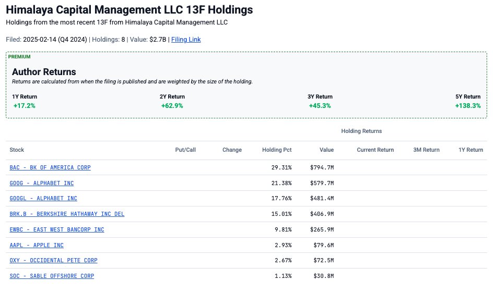496x292 pixels.
Task: Click the 3Y Return label
Action: 320,96
